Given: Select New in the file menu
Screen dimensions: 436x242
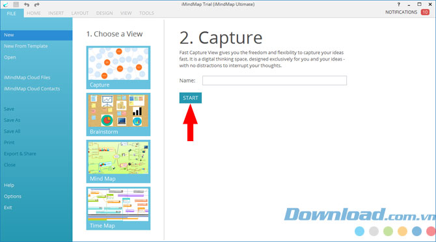Looking at the screenshot, I should (36, 35).
